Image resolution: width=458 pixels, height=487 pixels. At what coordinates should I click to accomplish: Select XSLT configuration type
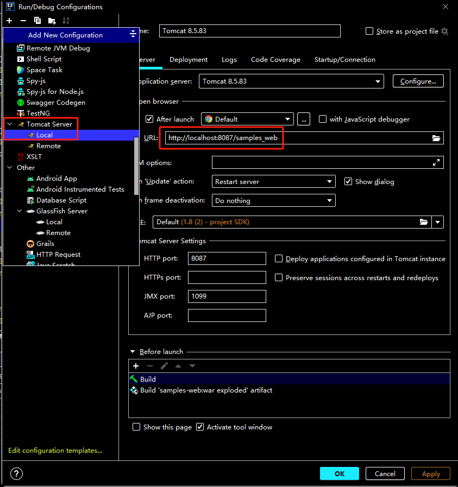point(34,157)
